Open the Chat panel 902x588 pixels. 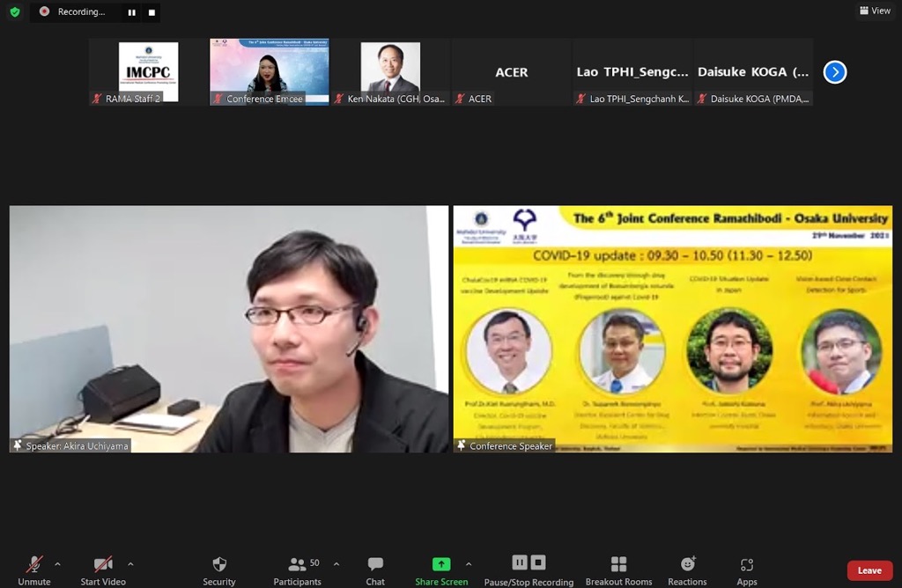point(375,570)
